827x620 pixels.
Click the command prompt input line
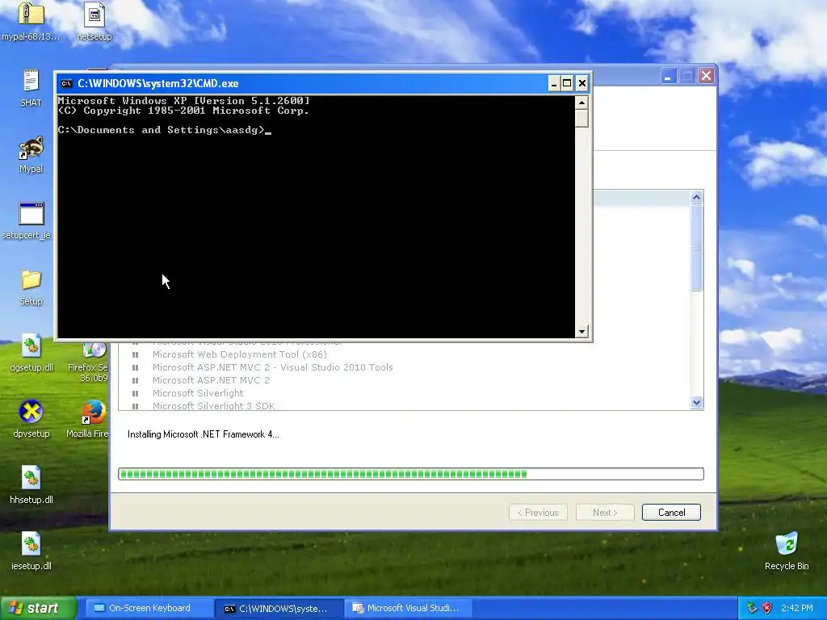coord(164,130)
